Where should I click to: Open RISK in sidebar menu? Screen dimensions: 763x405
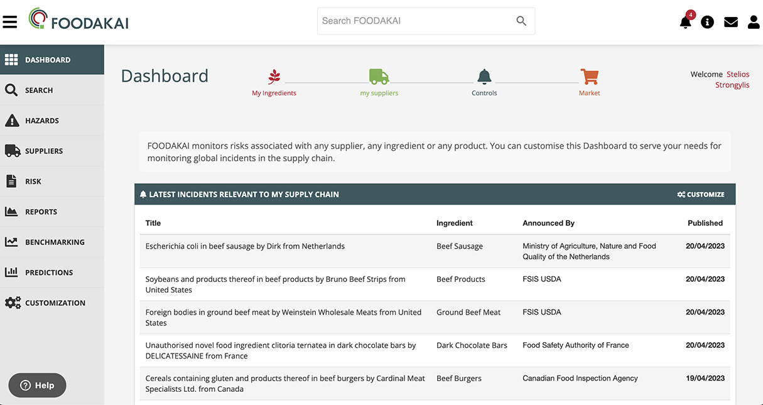pyautogui.click(x=52, y=181)
